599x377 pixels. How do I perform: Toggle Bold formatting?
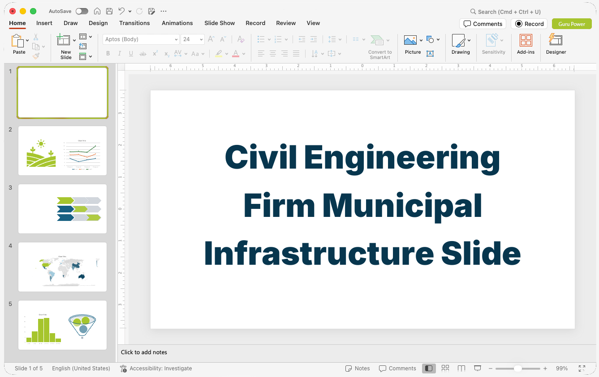(x=108, y=54)
